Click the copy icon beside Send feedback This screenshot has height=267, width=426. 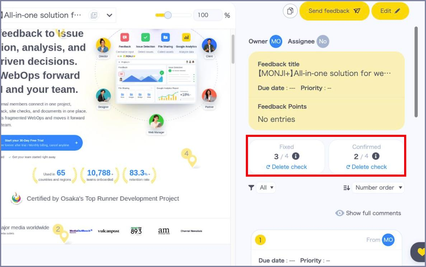[290, 11]
